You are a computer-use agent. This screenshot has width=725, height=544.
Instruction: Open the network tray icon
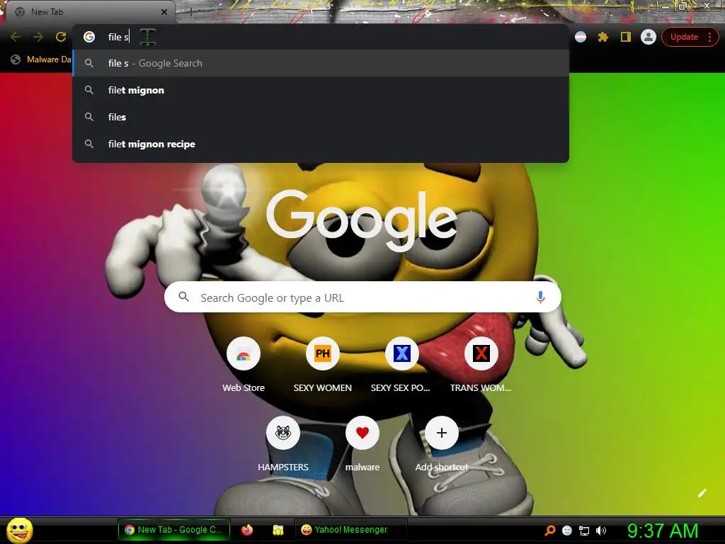click(x=584, y=531)
